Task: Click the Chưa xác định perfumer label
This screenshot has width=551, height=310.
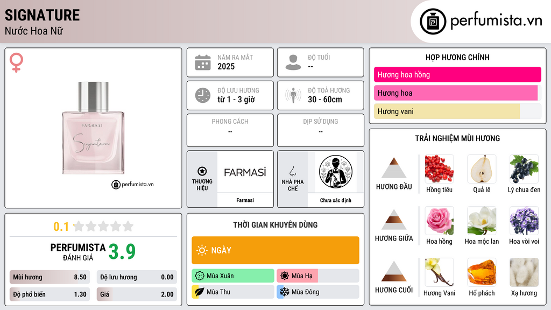Action: pyautogui.click(x=336, y=200)
